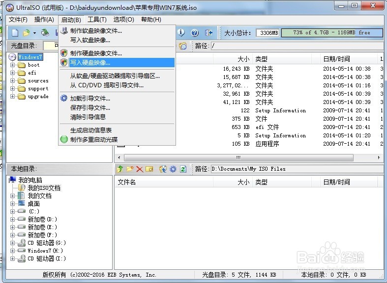Choose 写入硬盘映像... menu entry
The width and height of the screenshot is (387, 283).
117,62
